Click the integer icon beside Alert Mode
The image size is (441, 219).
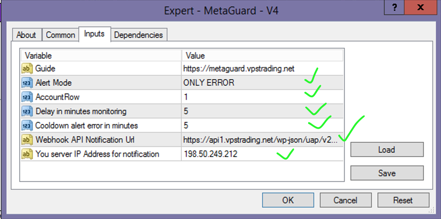27,83
